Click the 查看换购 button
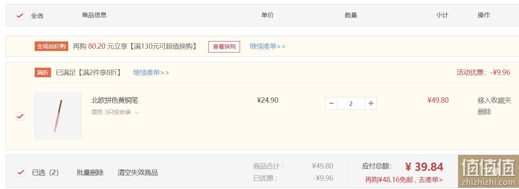Image resolution: width=519 pixels, height=189 pixels. [224, 47]
